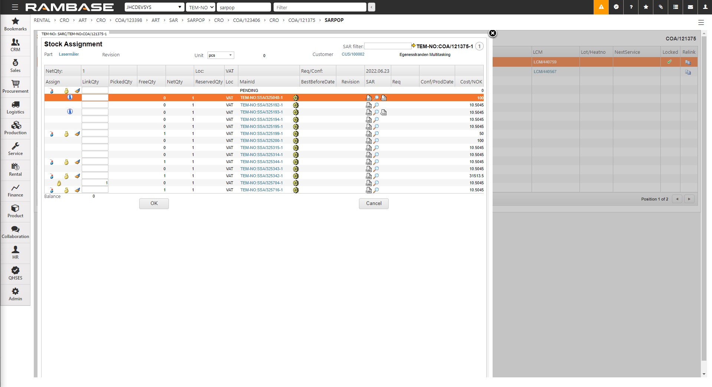Open the hamburger main menu

15,7
